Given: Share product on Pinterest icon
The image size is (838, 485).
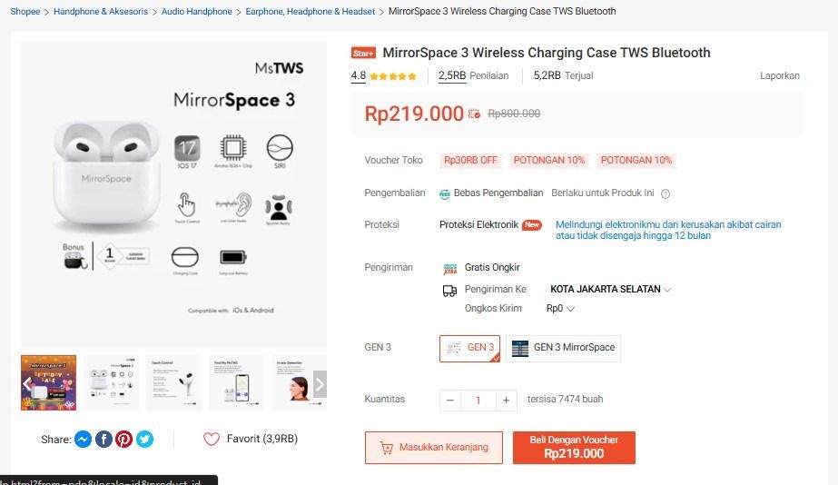Looking at the screenshot, I should tap(124, 440).
